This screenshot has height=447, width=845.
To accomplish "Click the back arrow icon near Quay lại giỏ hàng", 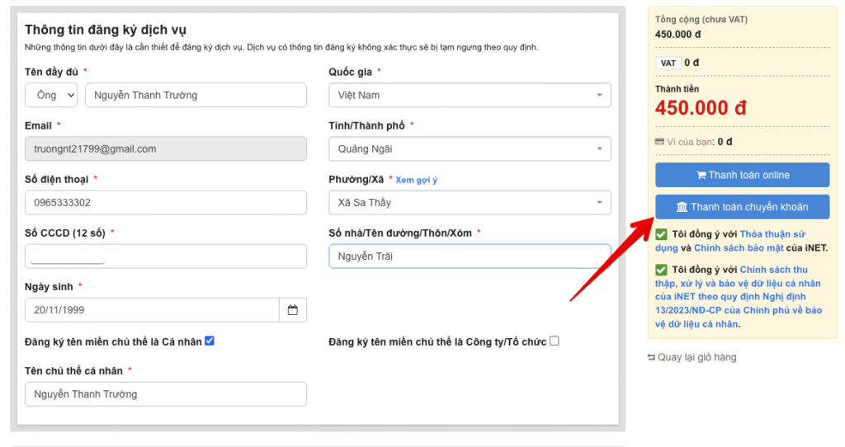I will (x=651, y=358).
